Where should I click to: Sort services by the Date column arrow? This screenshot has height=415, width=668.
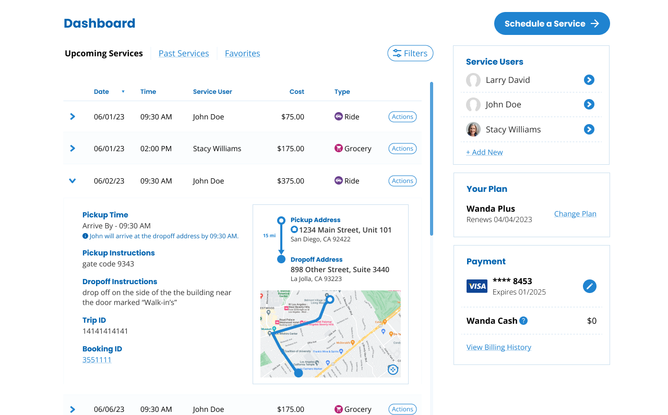tap(123, 92)
